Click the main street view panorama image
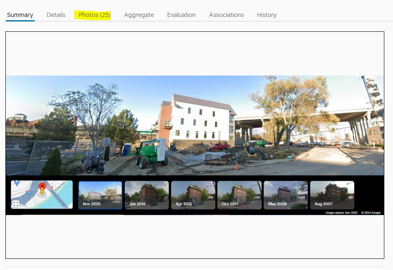The height and width of the screenshot is (270, 393). pyautogui.click(x=195, y=125)
